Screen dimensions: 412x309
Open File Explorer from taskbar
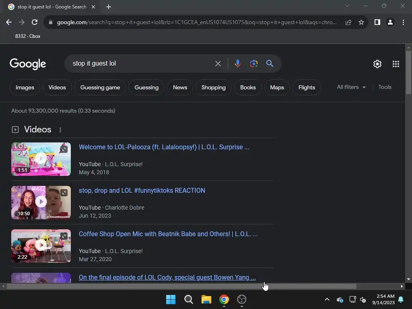click(x=206, y=299)
